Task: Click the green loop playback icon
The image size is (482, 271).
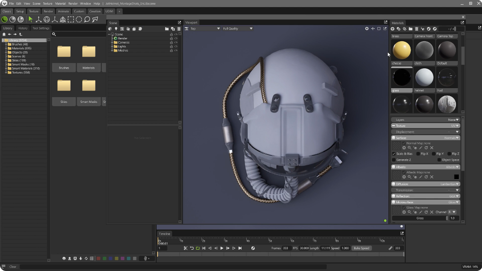Action: [198, 248]
